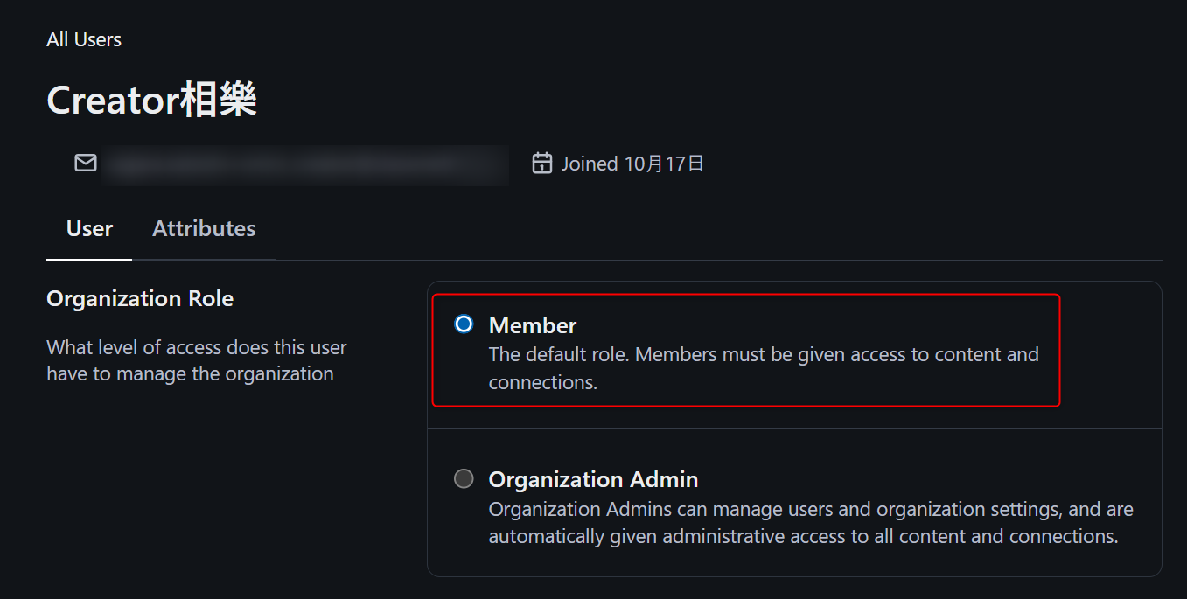Open the Attributes tab
The width and height of the screenshot is (1187, 599).
tap(204, 229)
